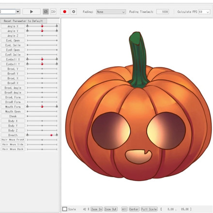Click Reset Parameter to Default
The image size is (213, 213).
[x=24, y=21]
